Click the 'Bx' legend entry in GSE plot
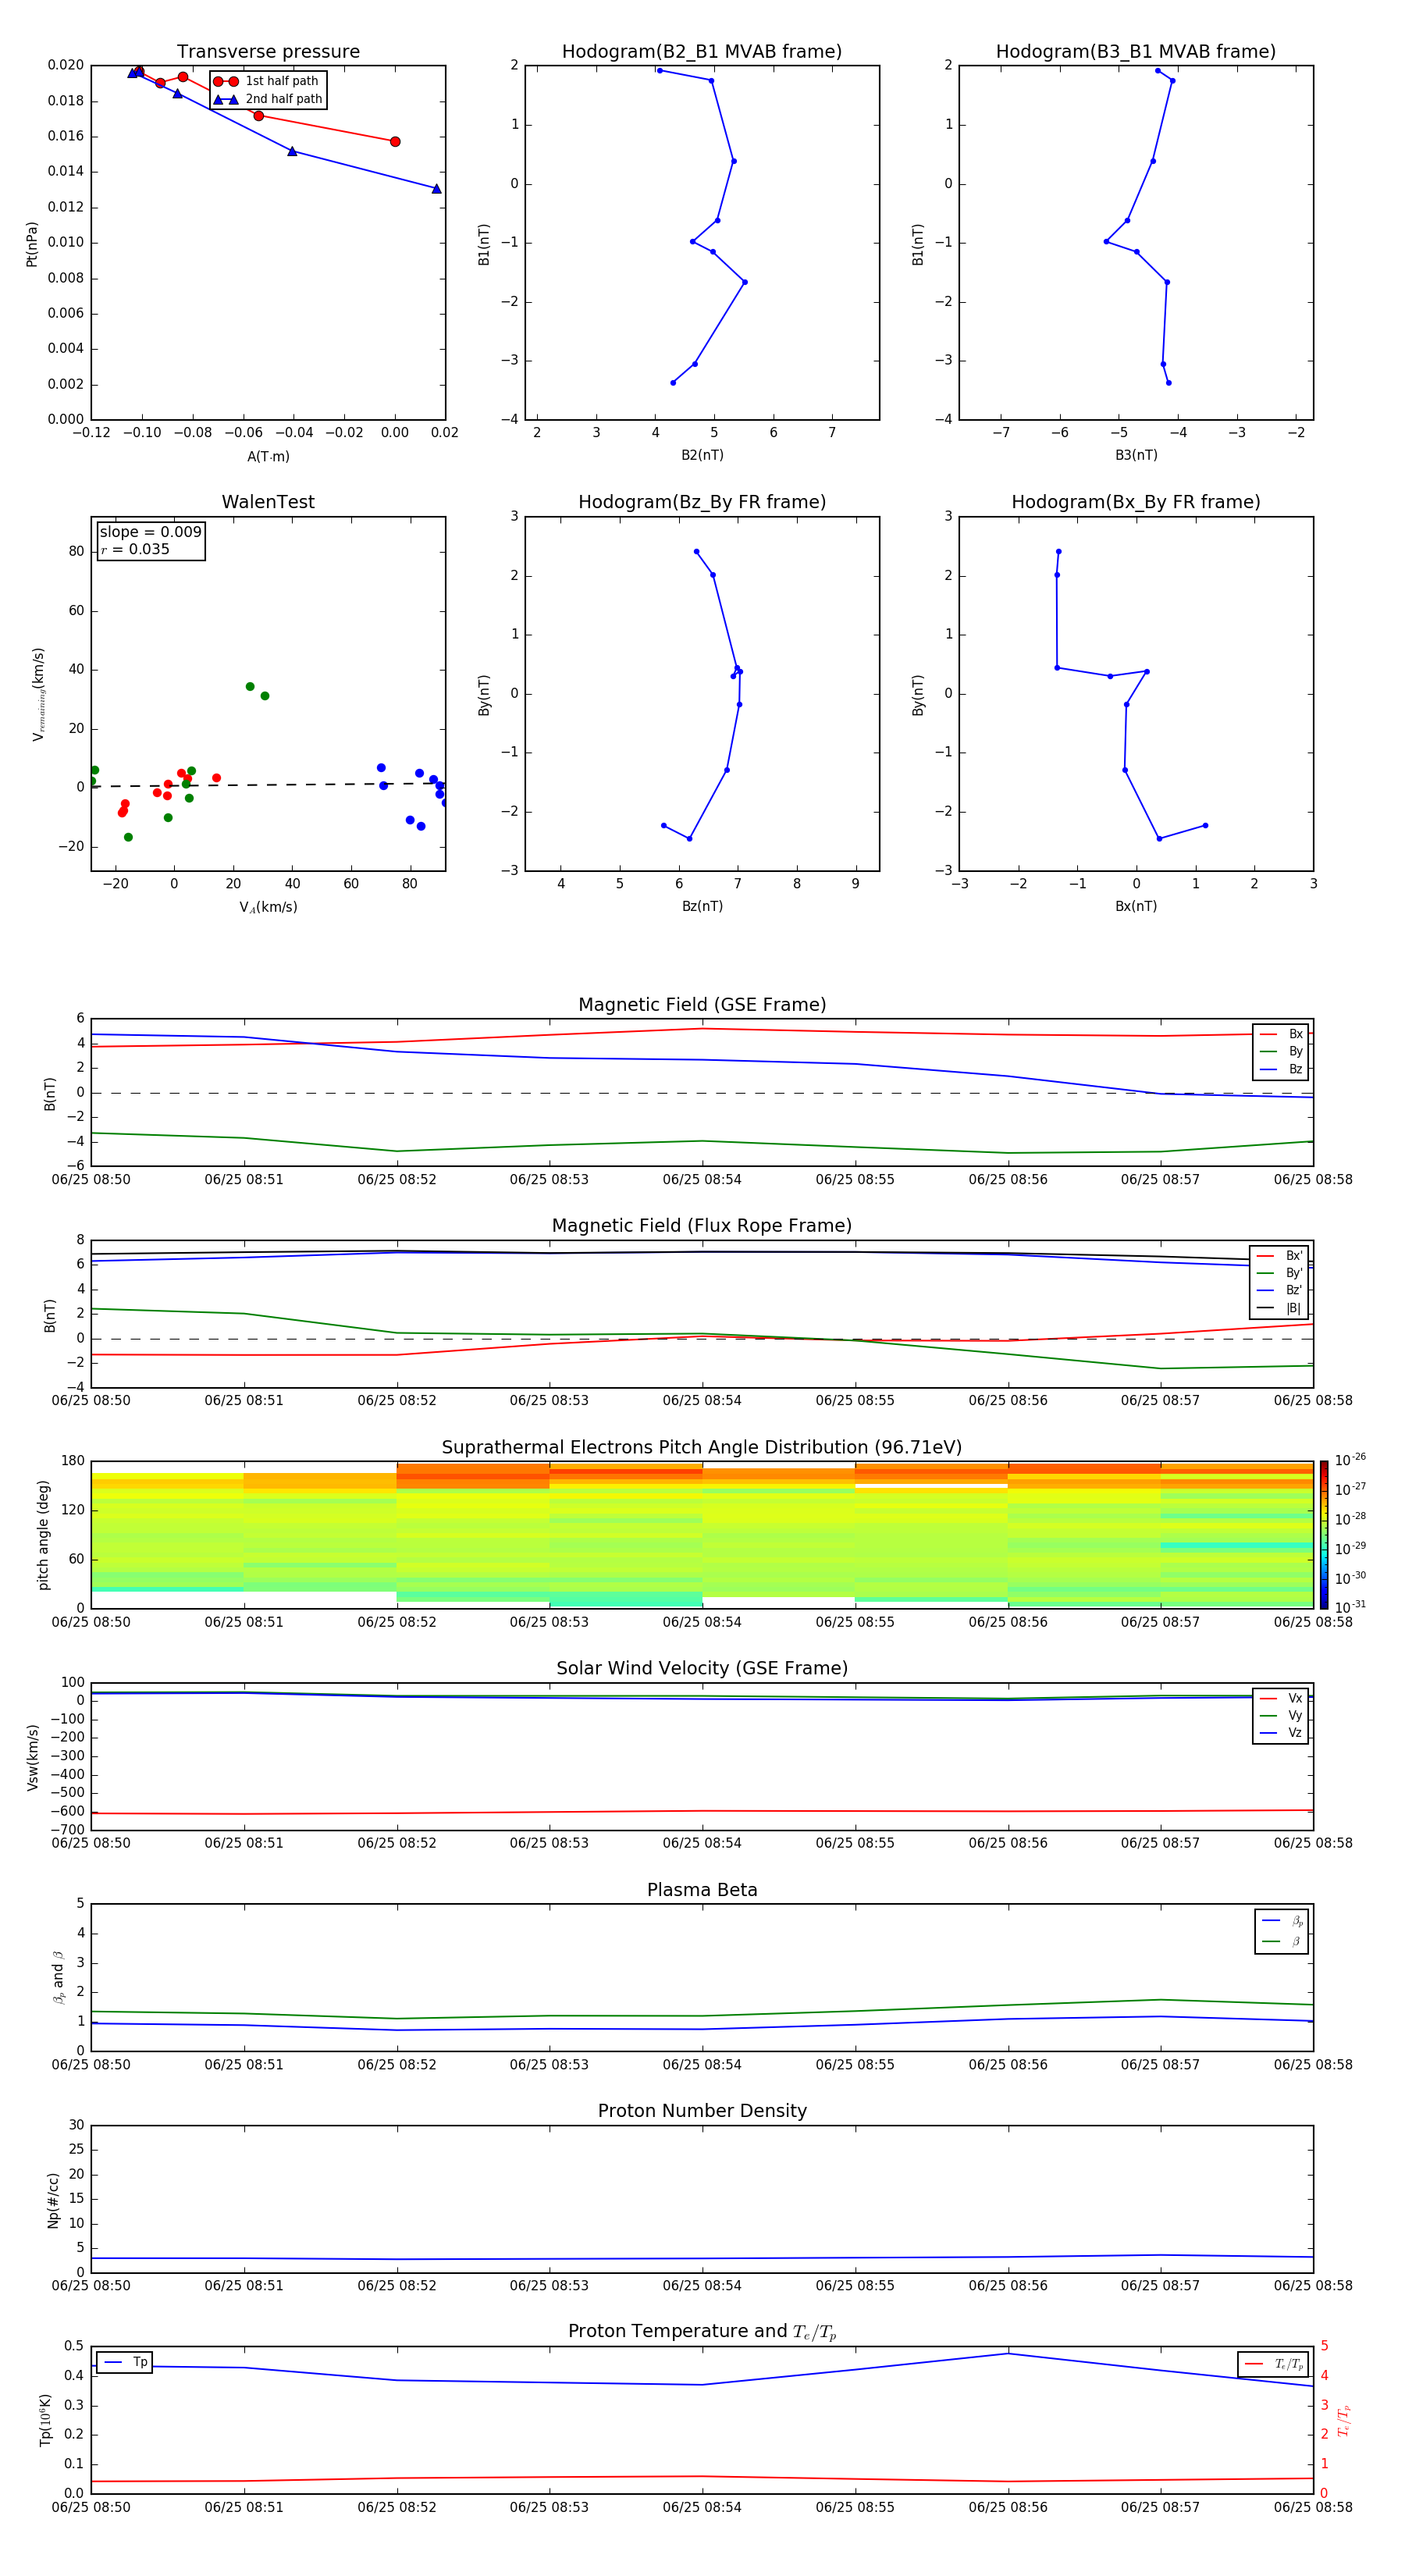This screenshot has height=2576, width=1405. click(x=1281, y=1034)
